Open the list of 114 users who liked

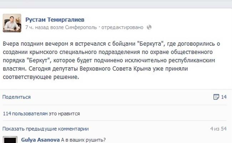[41, 114]
